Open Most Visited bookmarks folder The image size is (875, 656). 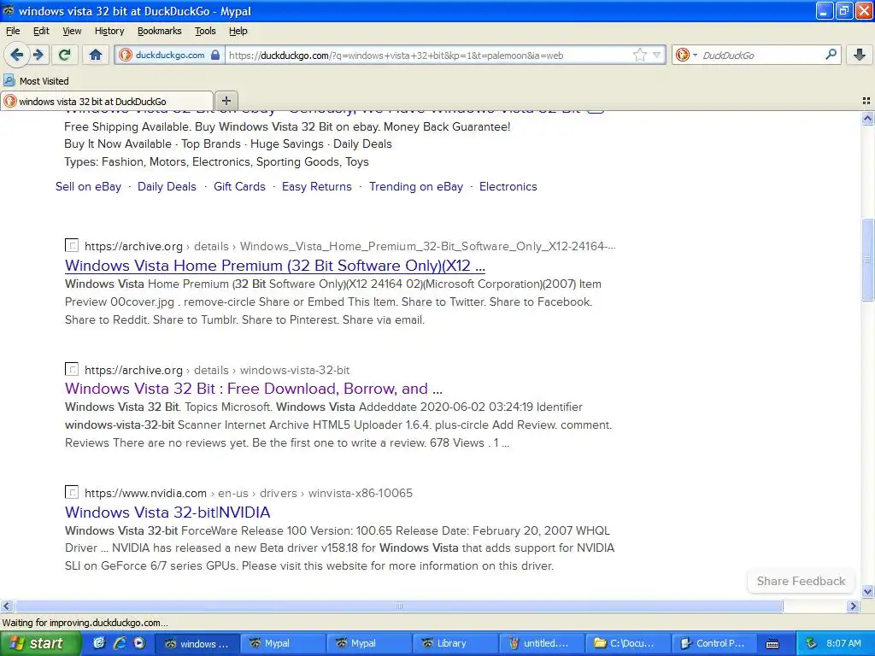(36, 81)
